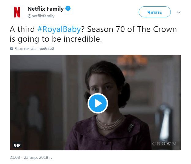Viewport: 191px width, 164px height.
Task: Follow the account with the Читать button
Action: tap(154, 12)
